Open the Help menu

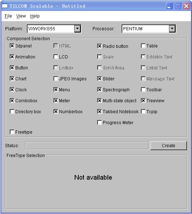[35, 16]
